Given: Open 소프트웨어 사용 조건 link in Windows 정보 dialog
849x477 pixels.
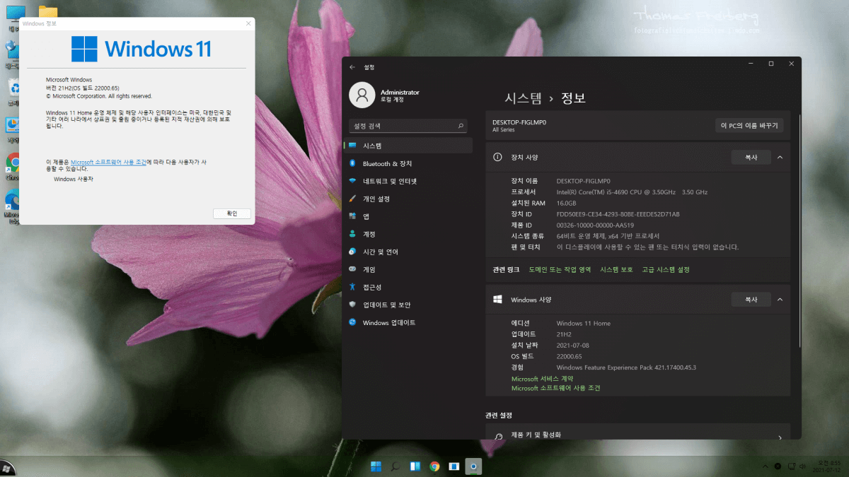Looking at the screenshot, I should point(108,162).
